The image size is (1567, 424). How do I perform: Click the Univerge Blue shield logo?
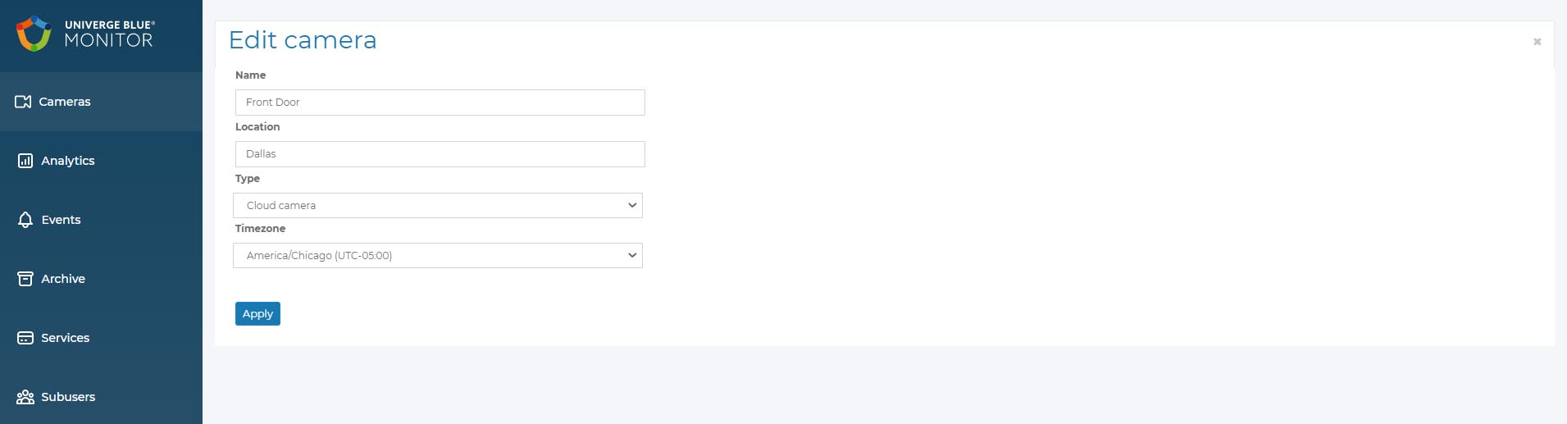point(34,34)
